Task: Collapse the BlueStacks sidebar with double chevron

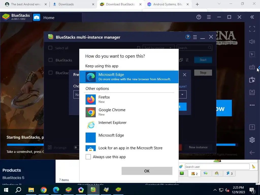Action: pyautogui.click(x=252, y=17)
